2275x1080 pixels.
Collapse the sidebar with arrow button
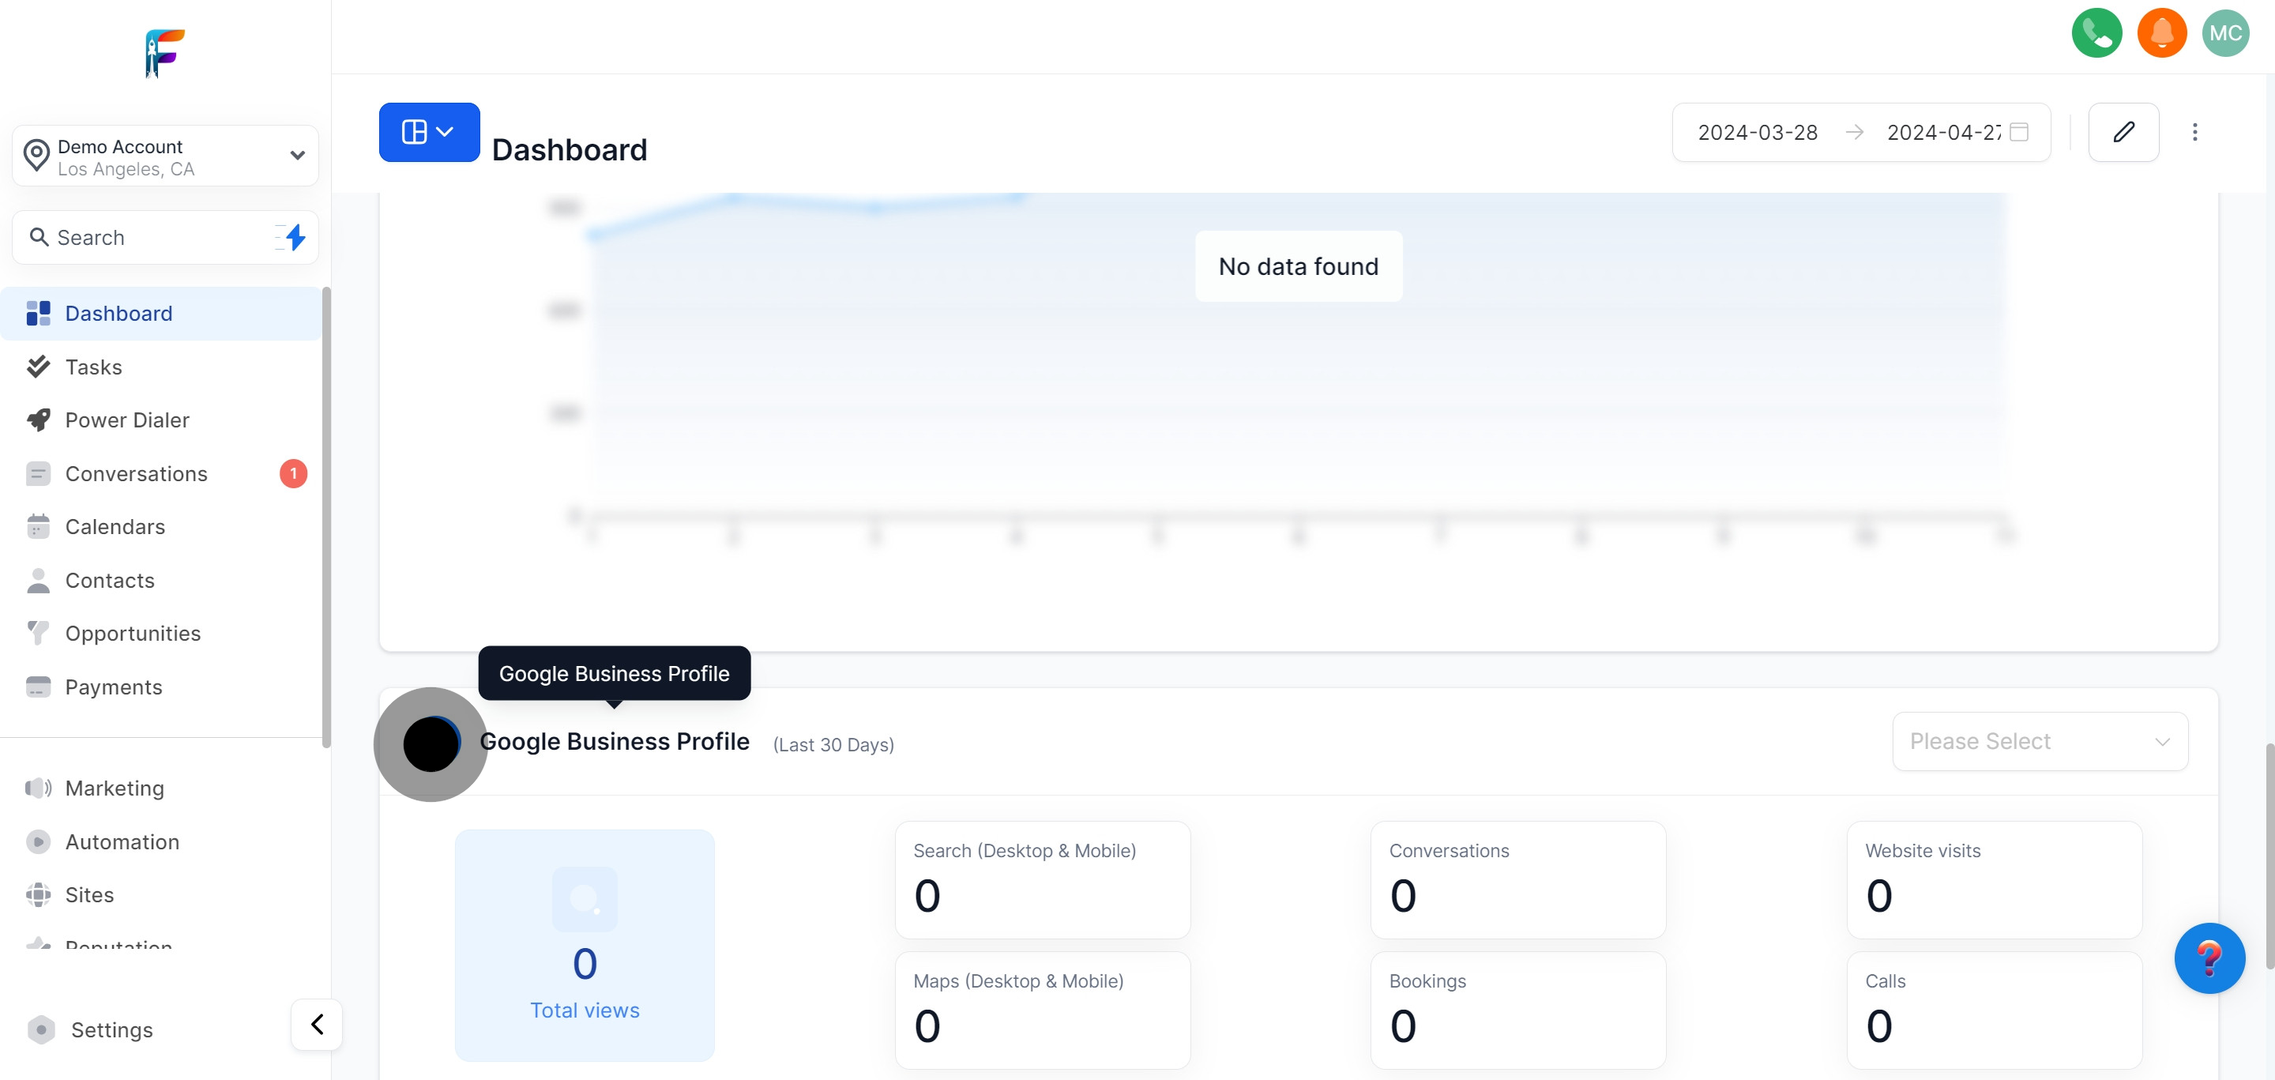click(317, 1025)
